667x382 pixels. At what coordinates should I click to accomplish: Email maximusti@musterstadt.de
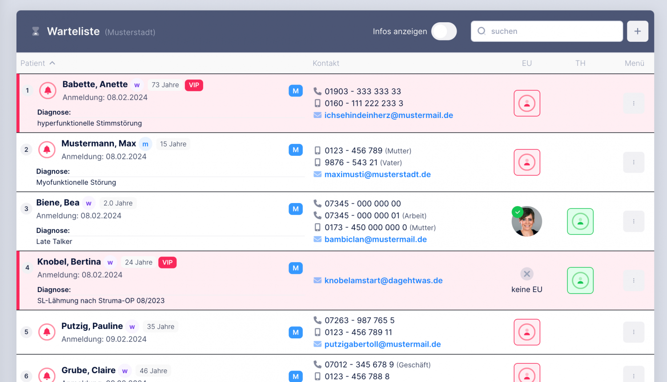pyautogui.click(x=378, y=175)
